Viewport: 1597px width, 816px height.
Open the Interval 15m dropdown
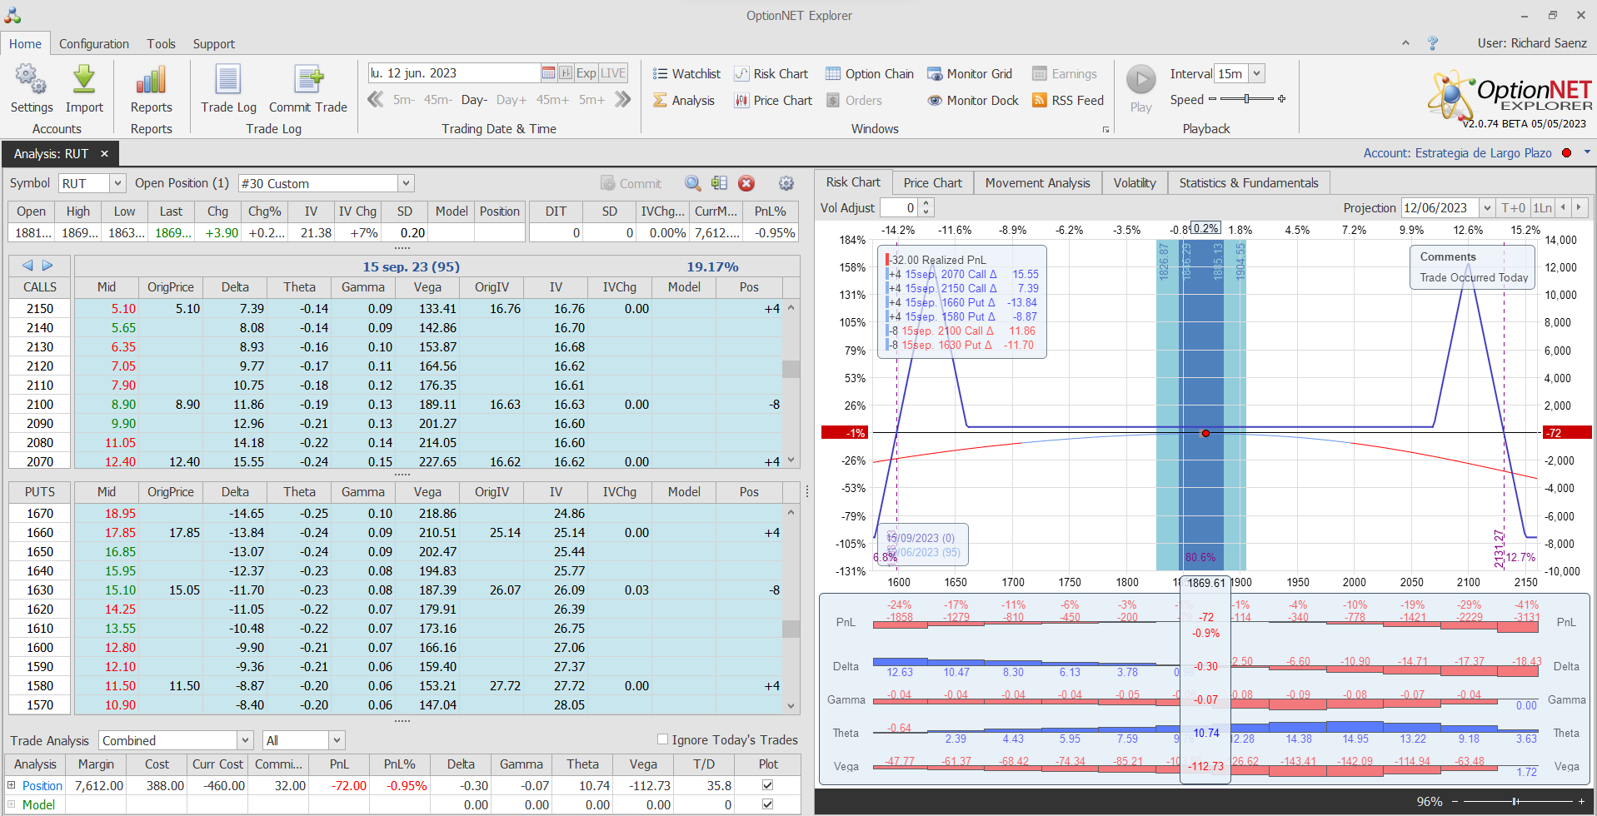tap(1256, 74)
